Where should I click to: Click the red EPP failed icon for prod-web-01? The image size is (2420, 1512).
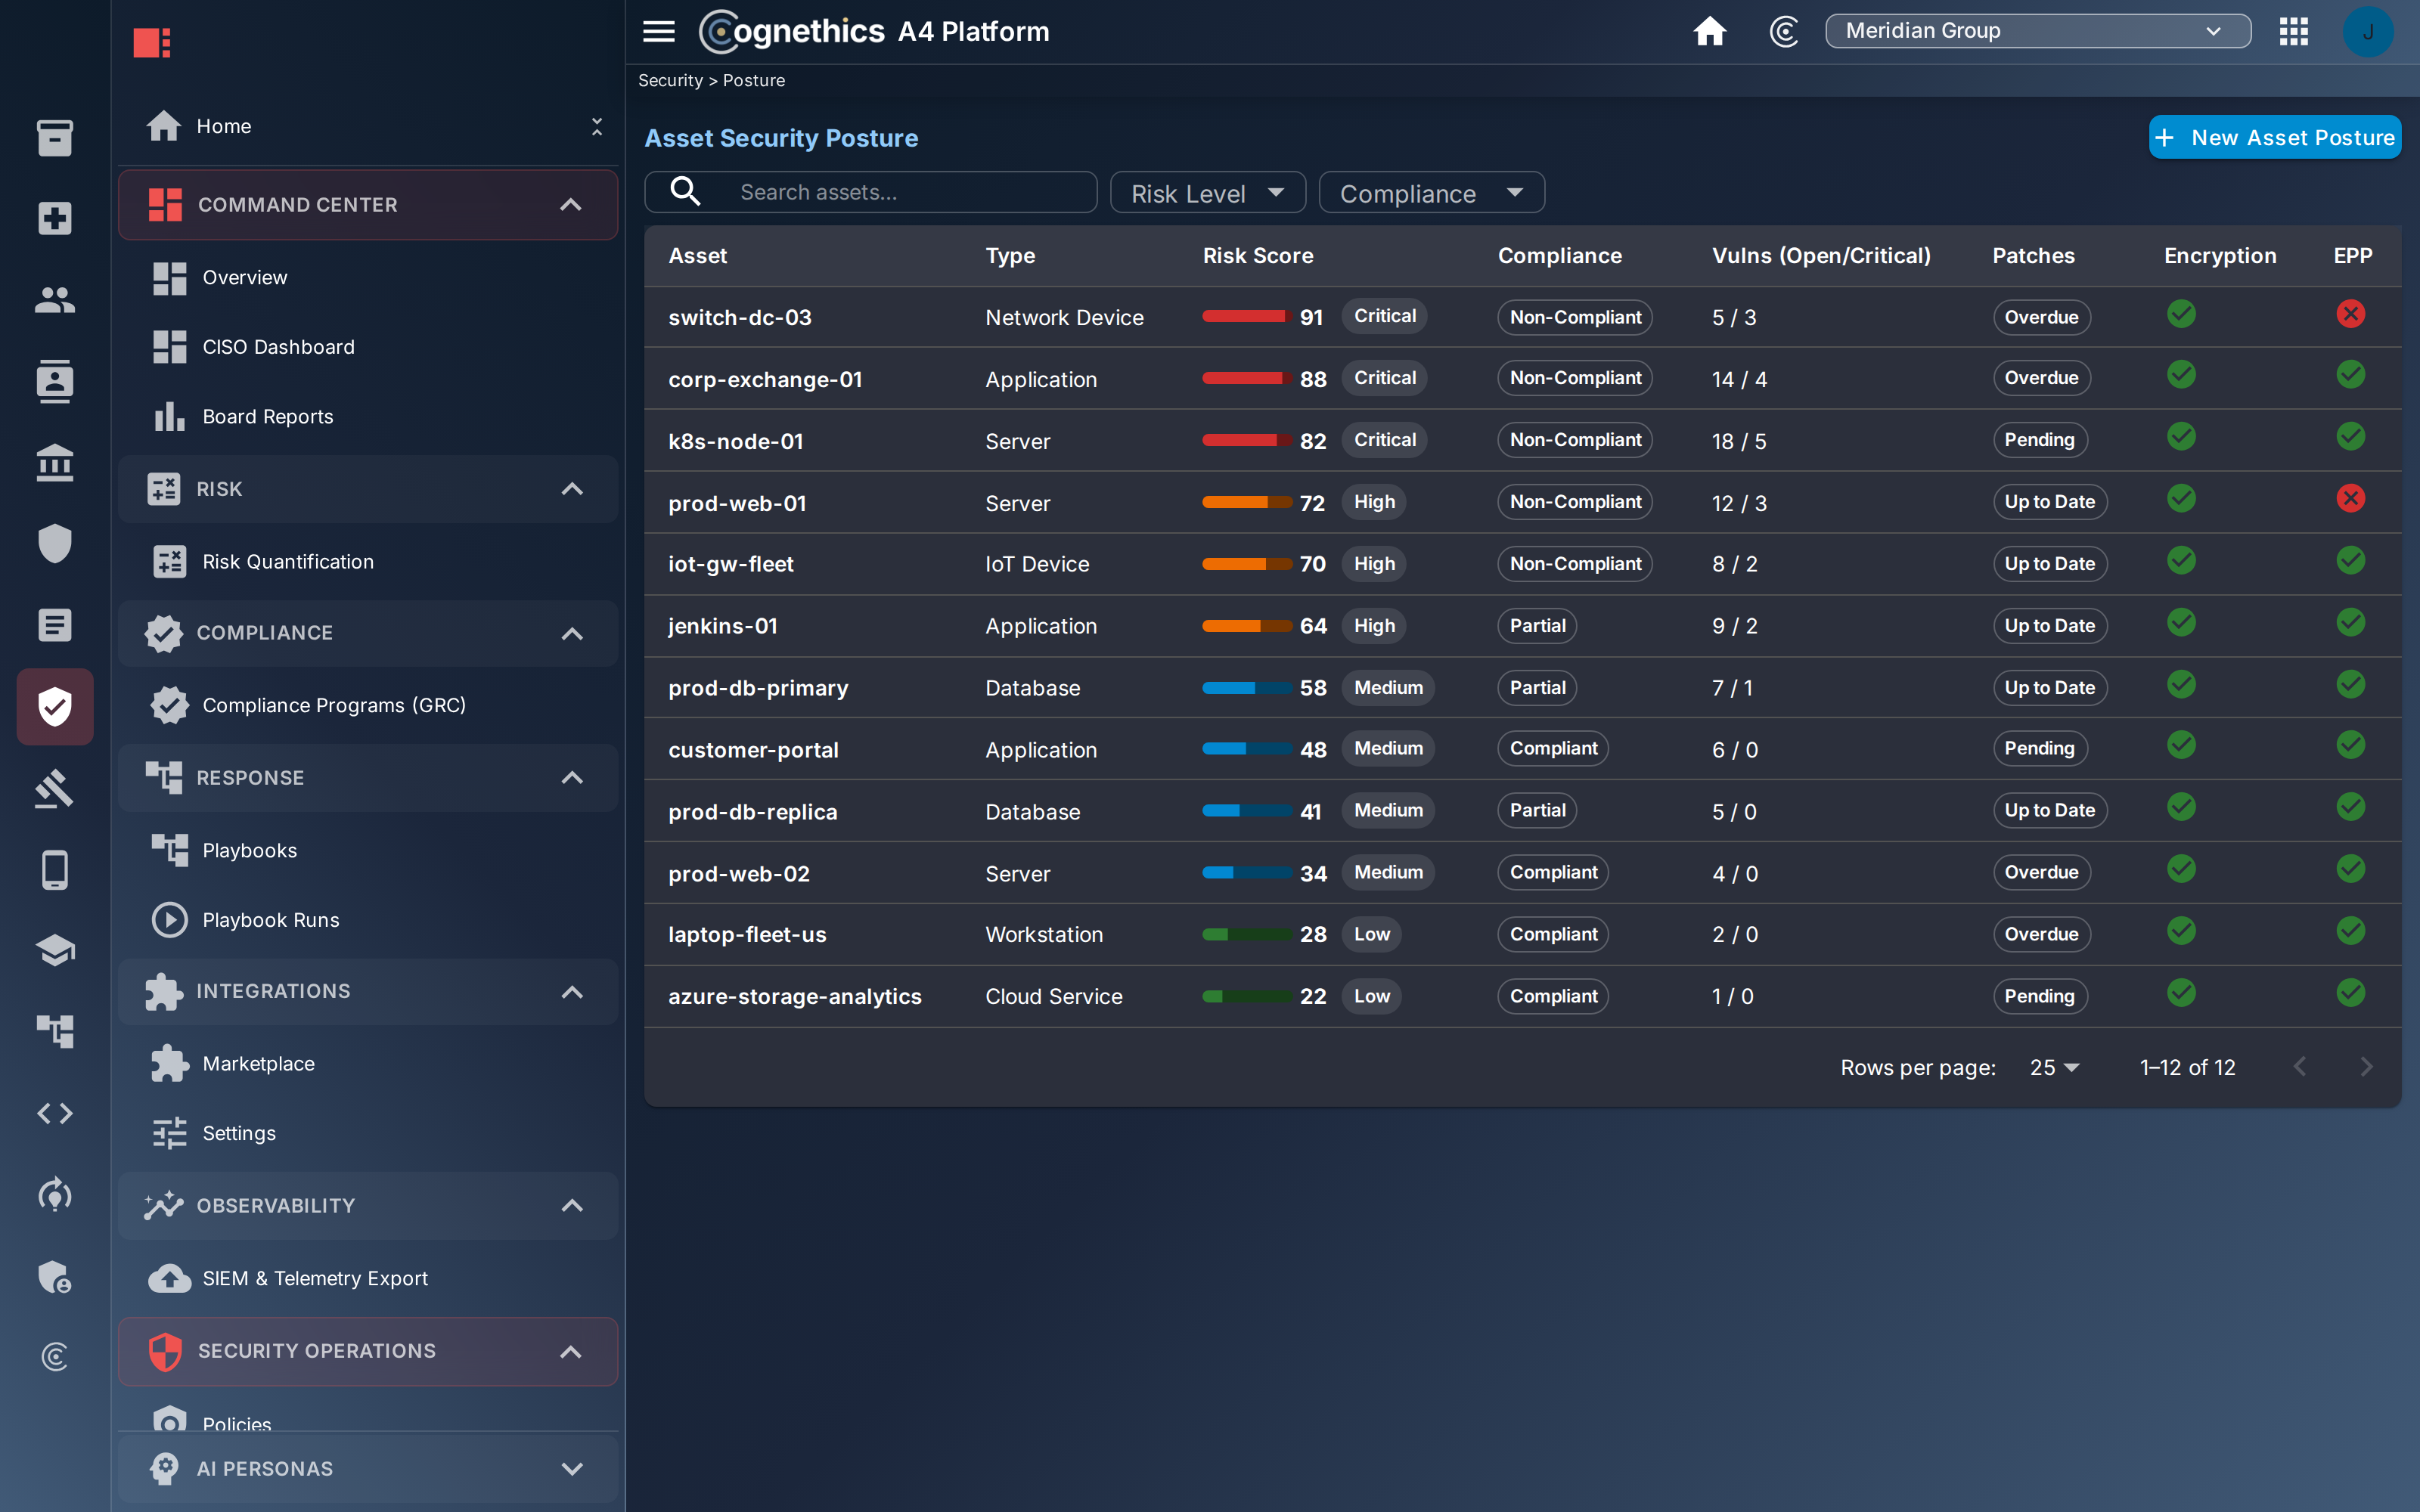pyautogui.click(x=2351, y=498)
